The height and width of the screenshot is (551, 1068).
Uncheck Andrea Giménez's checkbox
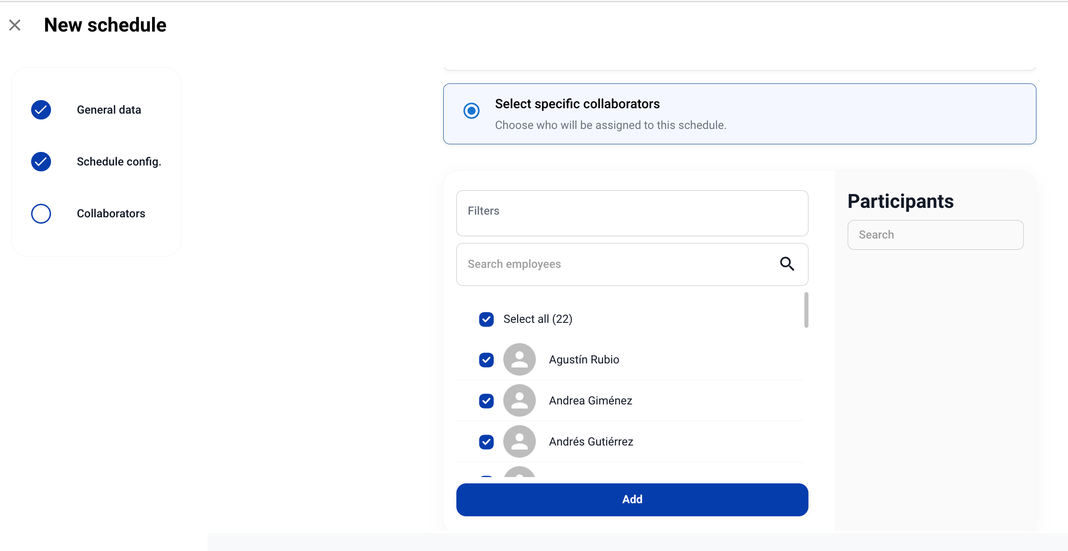coord(486,401)
